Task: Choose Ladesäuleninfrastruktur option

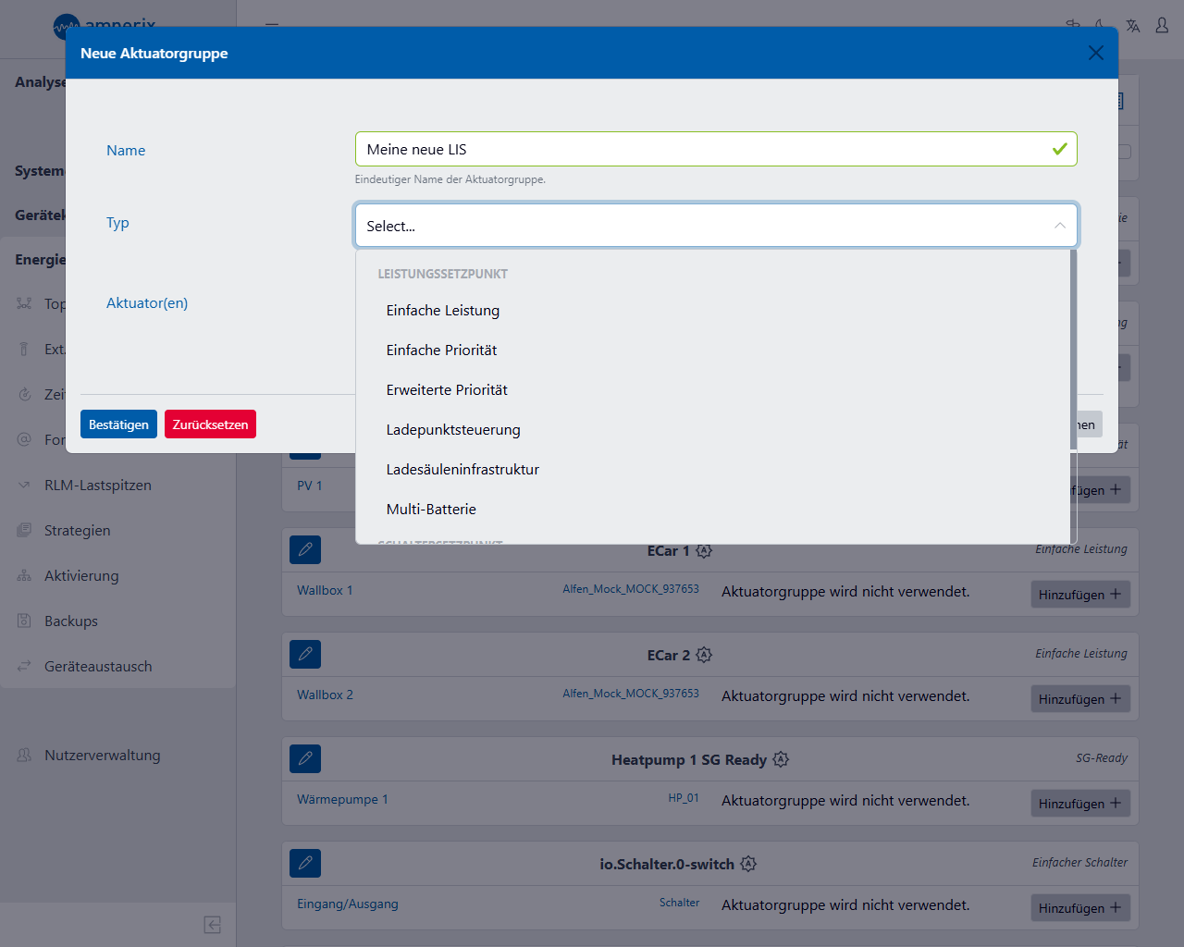Action: (462, 470)
